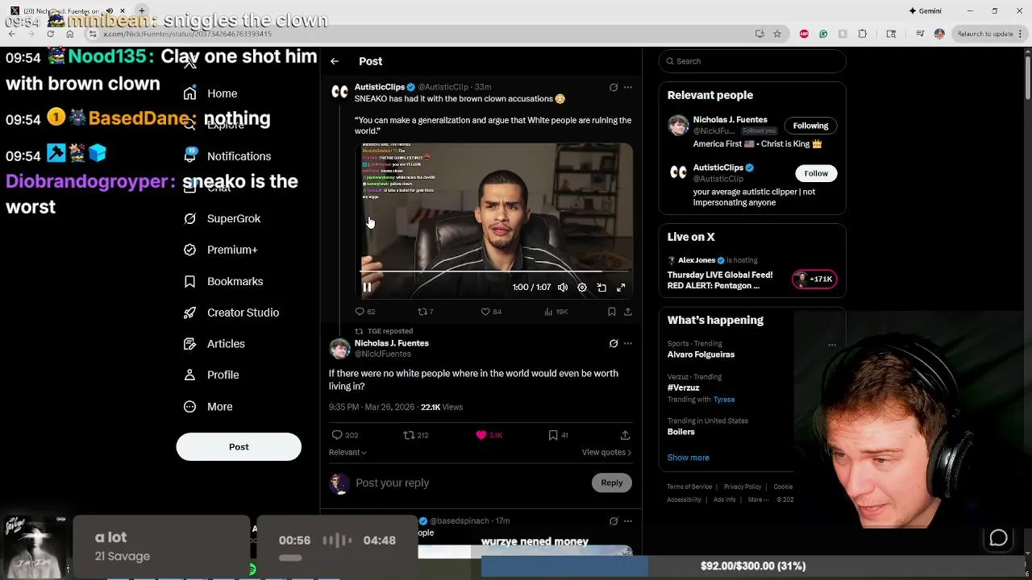This screenshot has height=580, width=1032.
Task: Open Notifications in X sidebar
Action: (x=227, y=156)
